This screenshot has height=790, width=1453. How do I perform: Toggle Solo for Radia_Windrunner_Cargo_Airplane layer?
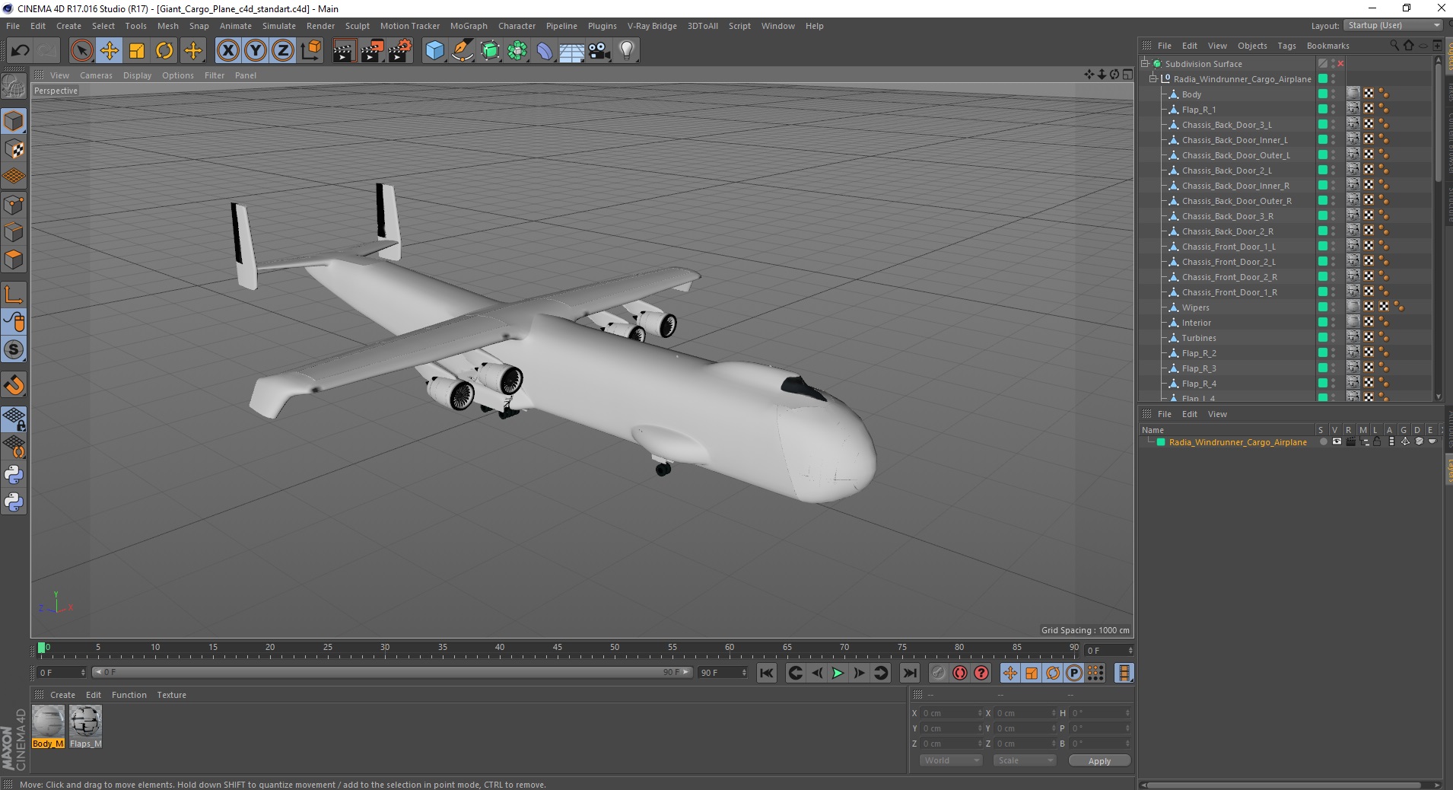click(1323, 441)
